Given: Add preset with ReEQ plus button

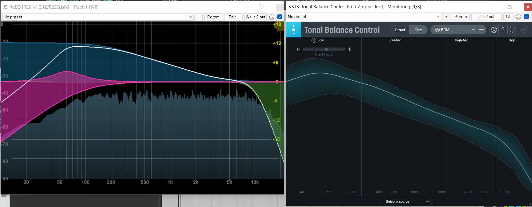Looking at the screenshot, I should tap(199, 17).
